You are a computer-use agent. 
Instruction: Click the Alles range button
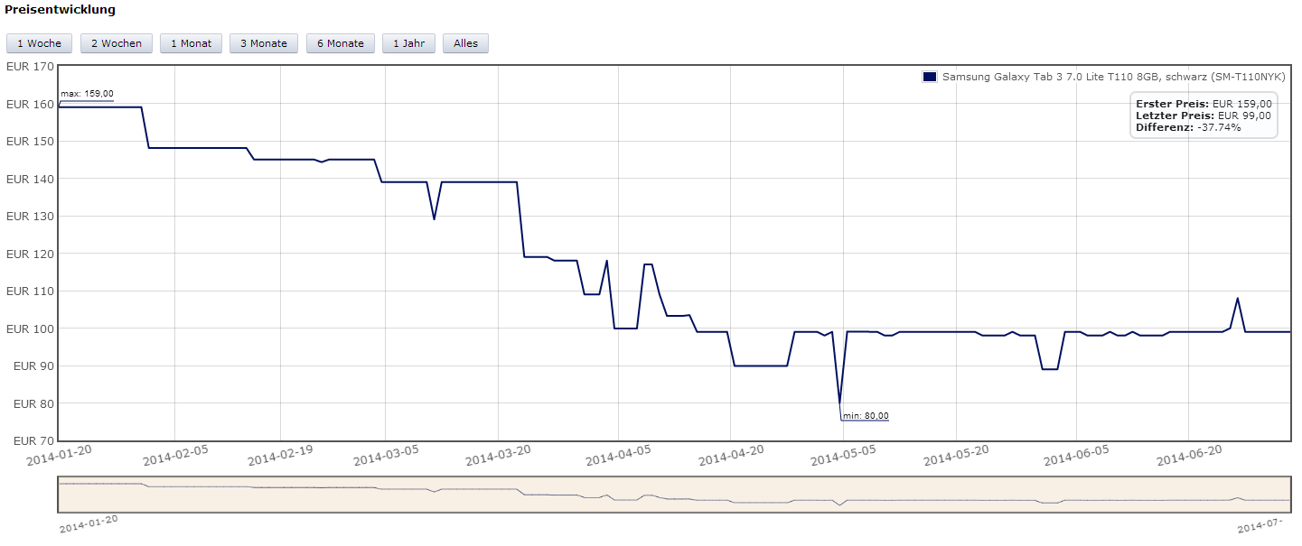tap(465, 43)
